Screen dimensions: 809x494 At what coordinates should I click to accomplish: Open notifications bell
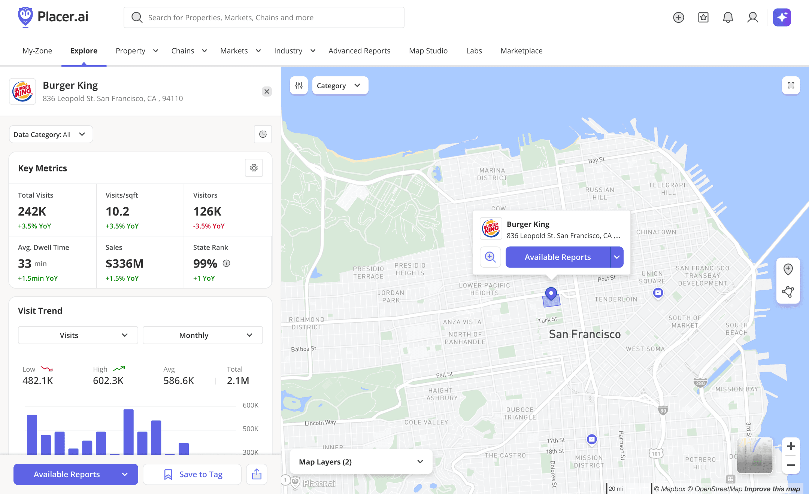(728, 18)
